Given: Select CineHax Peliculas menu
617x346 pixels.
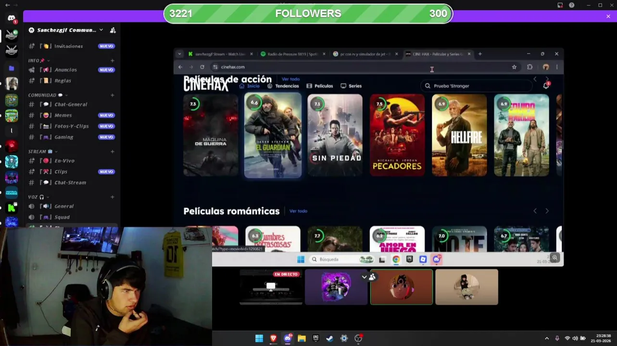Looking at the screenshot, I should [x=320, y=86].
